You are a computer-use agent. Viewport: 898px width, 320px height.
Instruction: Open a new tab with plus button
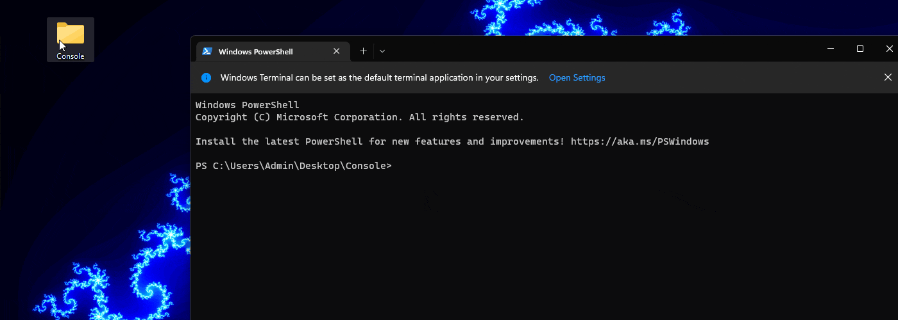pyautogui.click(x=363, y=51)
